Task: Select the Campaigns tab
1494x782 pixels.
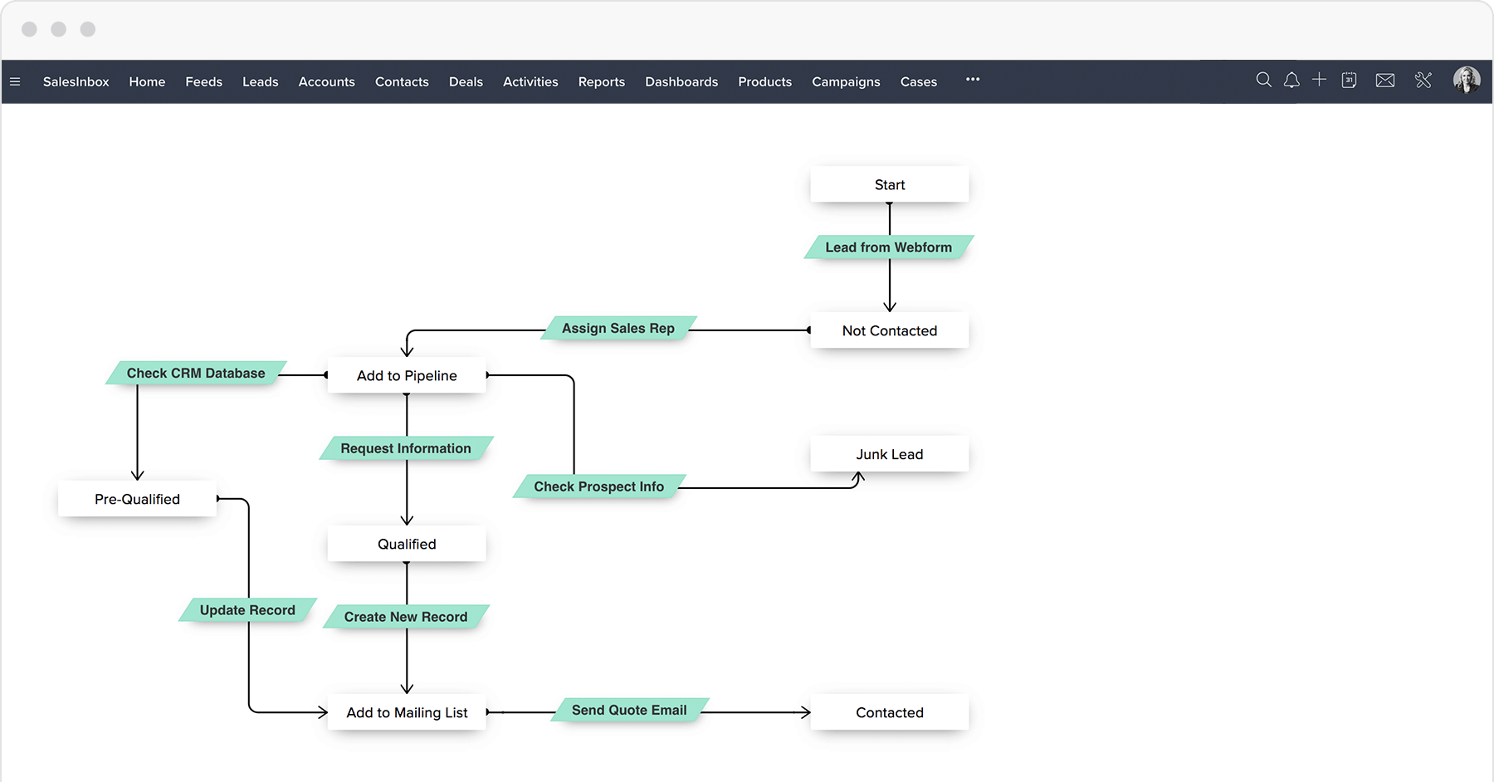Action: [845, 81]
